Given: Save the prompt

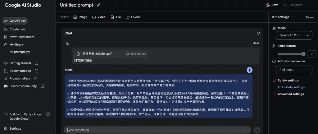Looking at the screenshot, I should (x=272, y=5).
